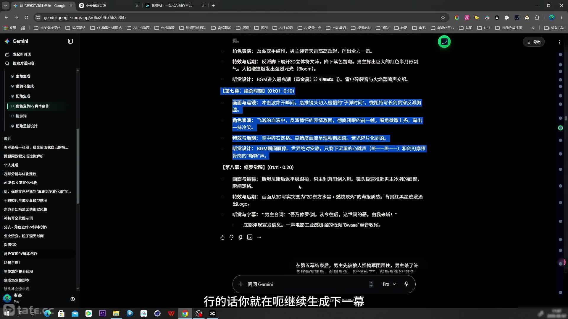Open the 音乐配乐 bookmark folder

[x=221, y=28]
